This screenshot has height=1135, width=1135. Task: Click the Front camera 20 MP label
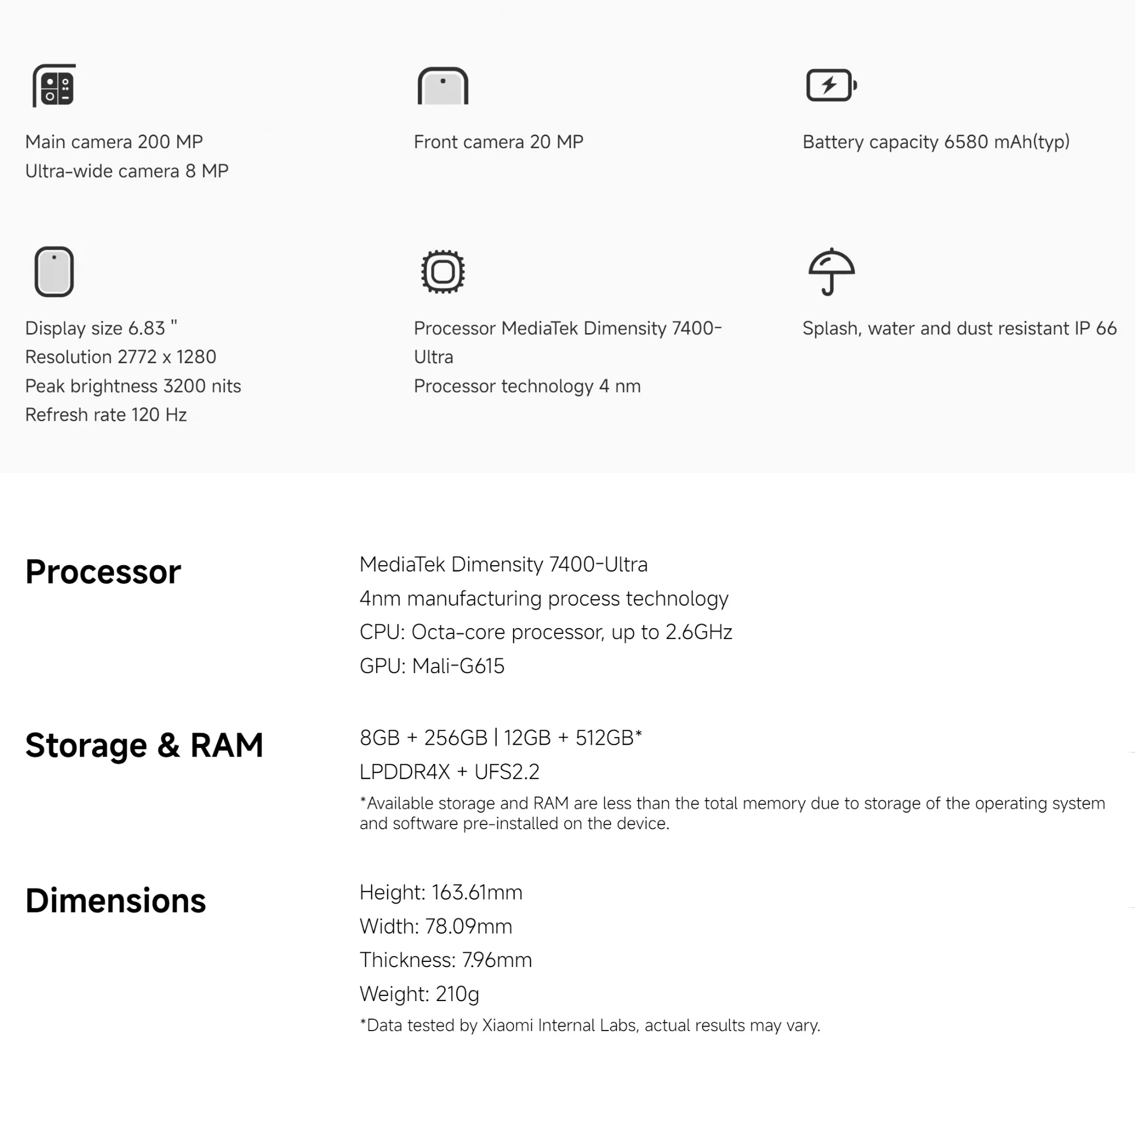click(x=498, y=141)
